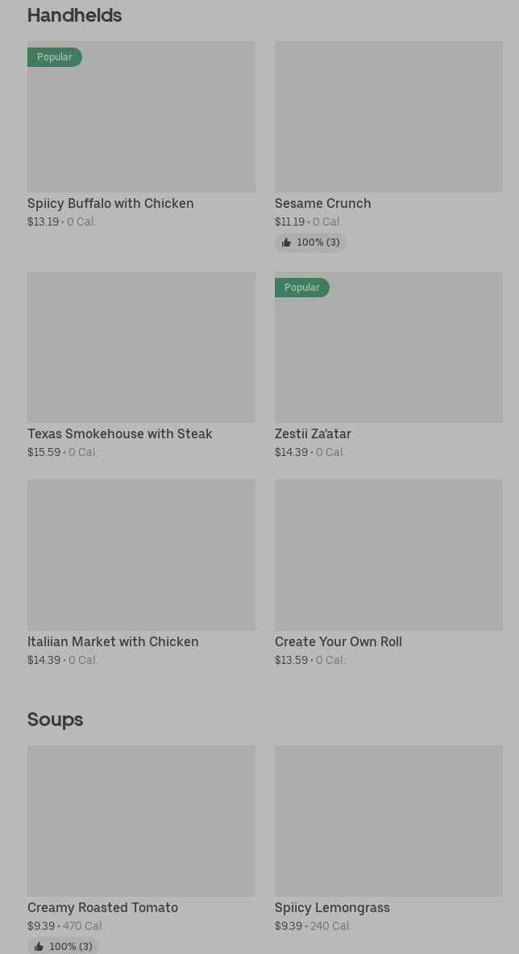
Task: Select the Texas Smokehouse with Steak photo
Action: pos(141,347)
